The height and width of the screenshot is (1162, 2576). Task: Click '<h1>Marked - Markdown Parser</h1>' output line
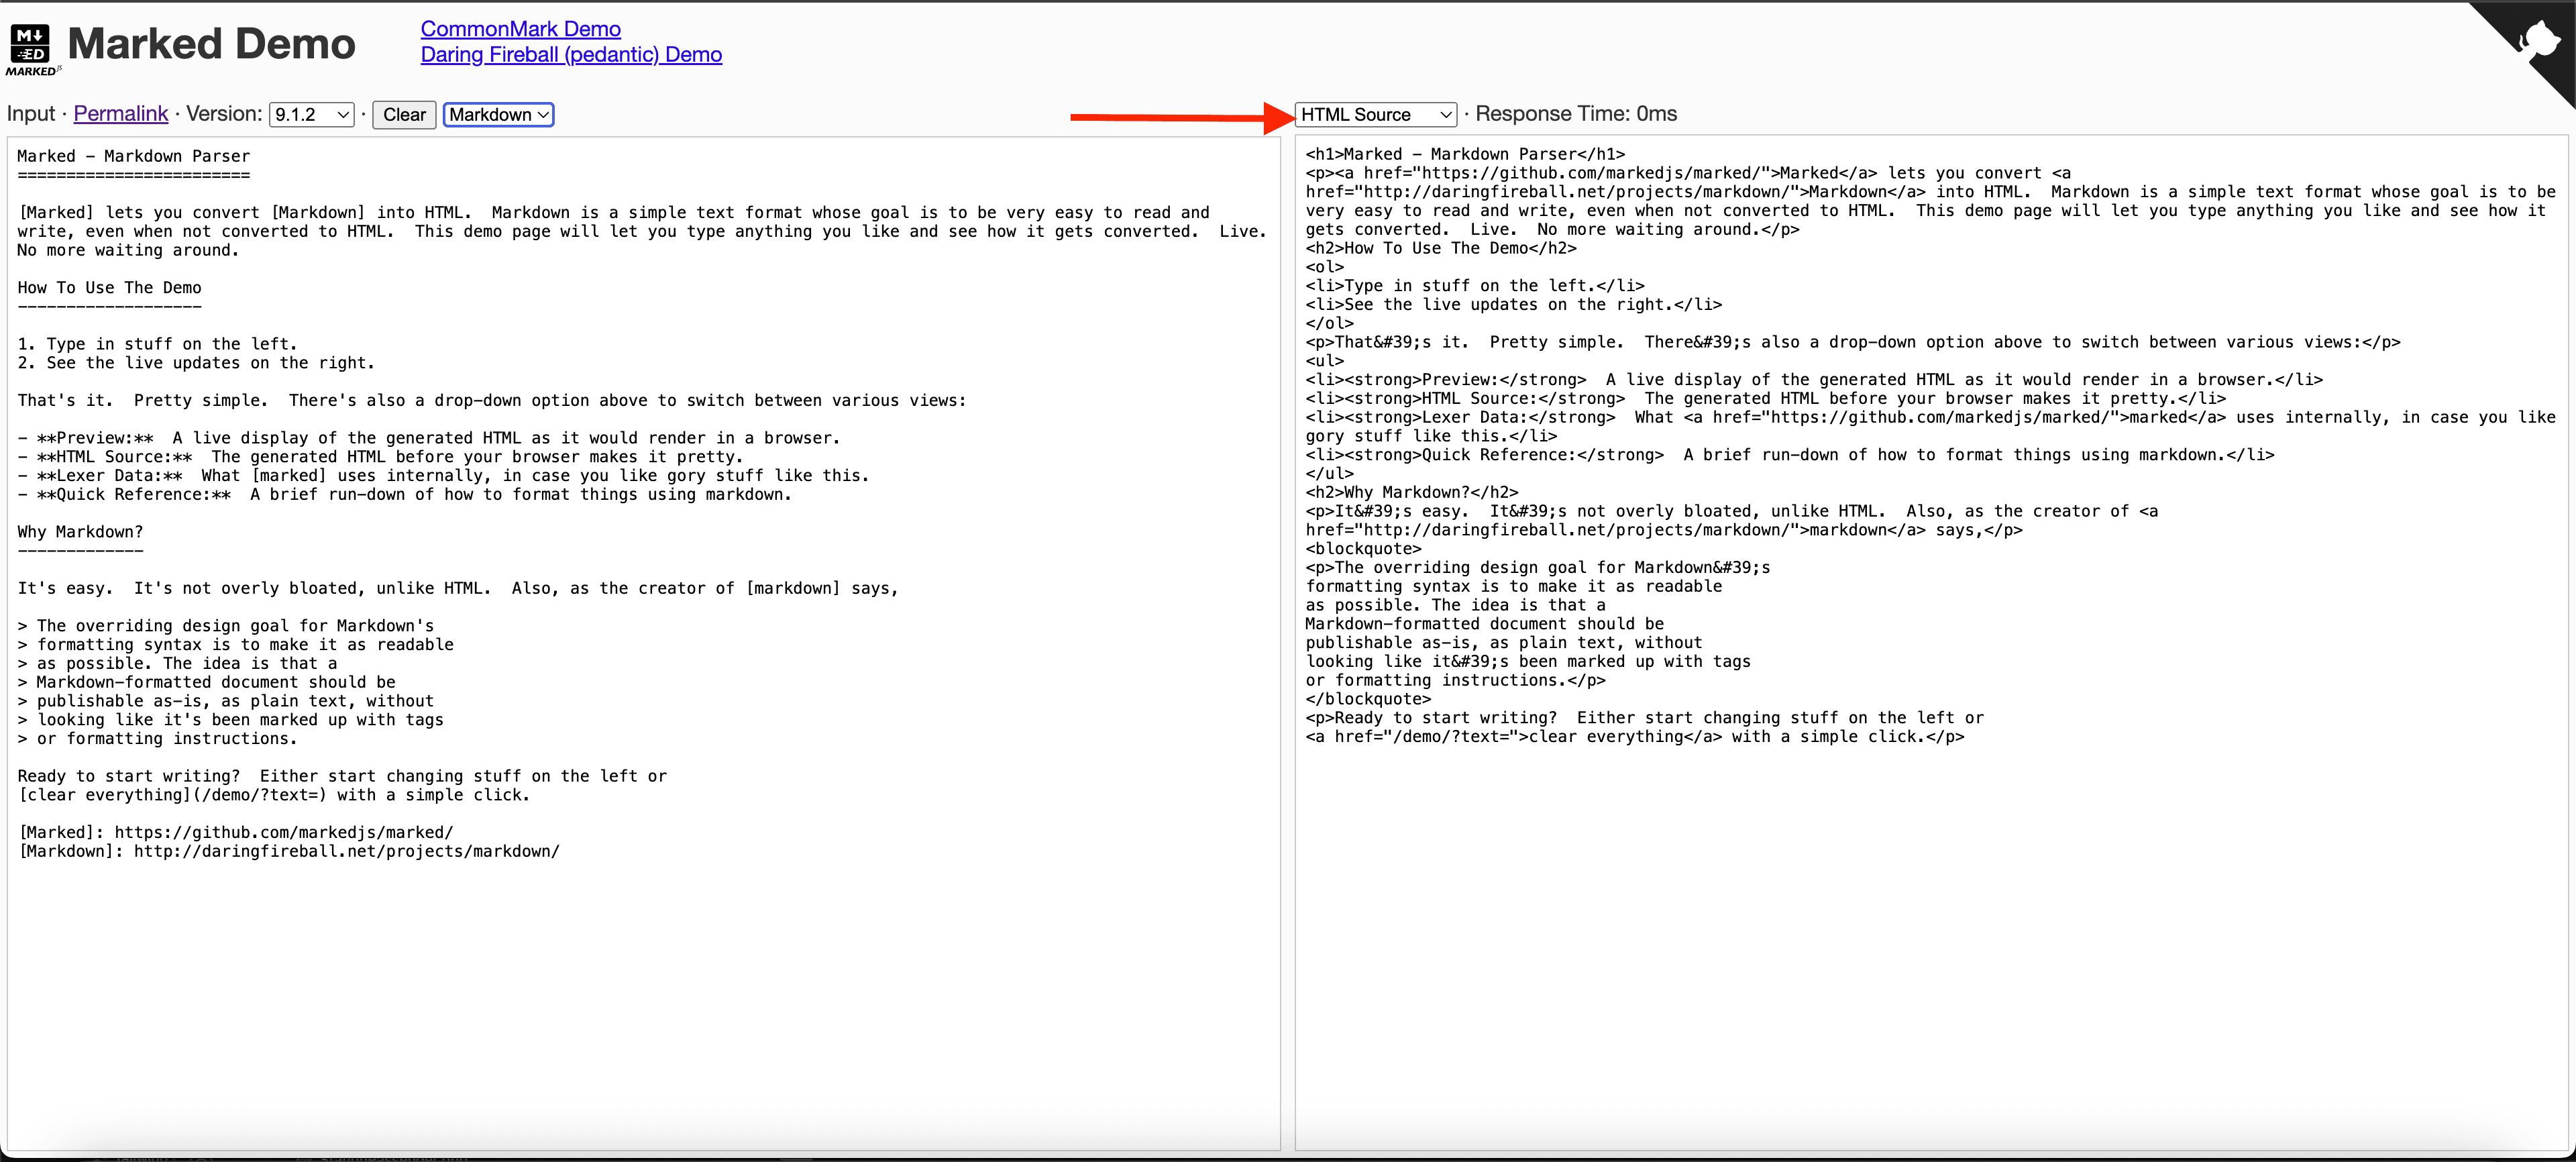[x=1465, y=154]
